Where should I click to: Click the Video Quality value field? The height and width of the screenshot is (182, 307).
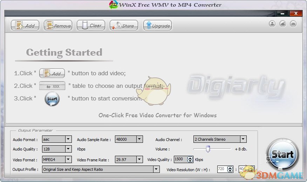click(180, 159)
